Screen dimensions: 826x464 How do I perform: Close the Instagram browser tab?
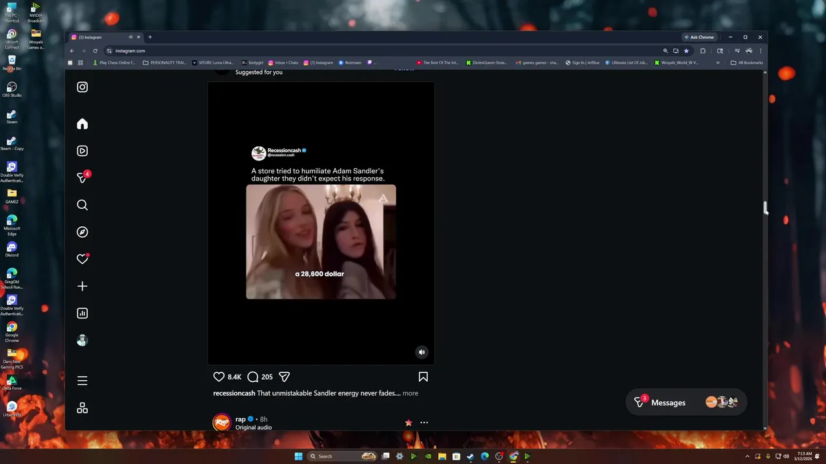click(138, 37)
